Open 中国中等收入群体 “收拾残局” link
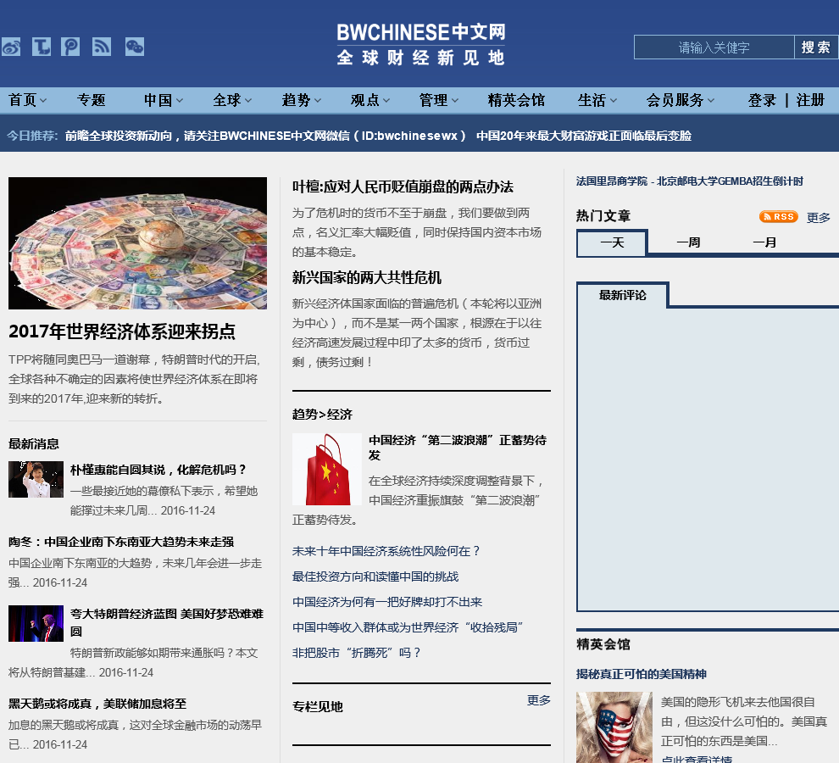 tap(408, 627)
